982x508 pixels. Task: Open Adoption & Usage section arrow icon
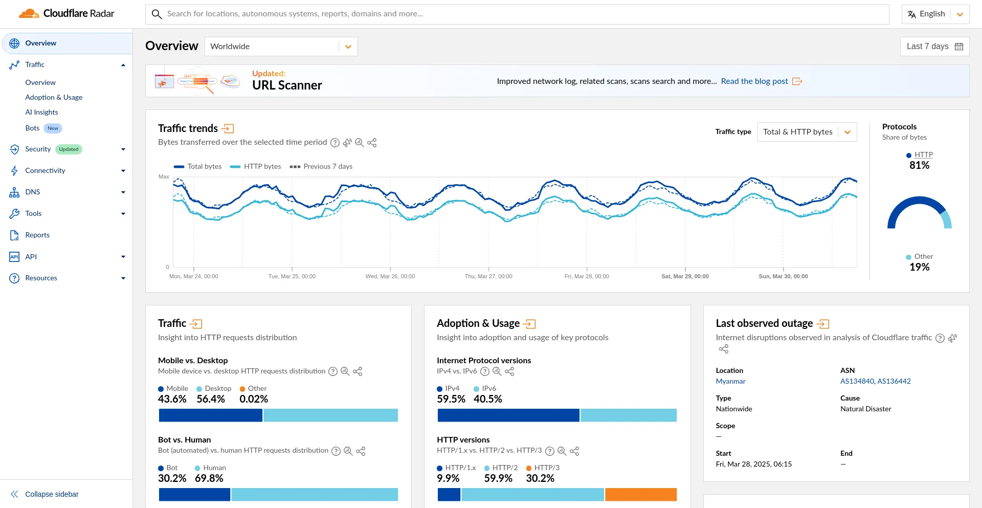click(x=530, y=324)
